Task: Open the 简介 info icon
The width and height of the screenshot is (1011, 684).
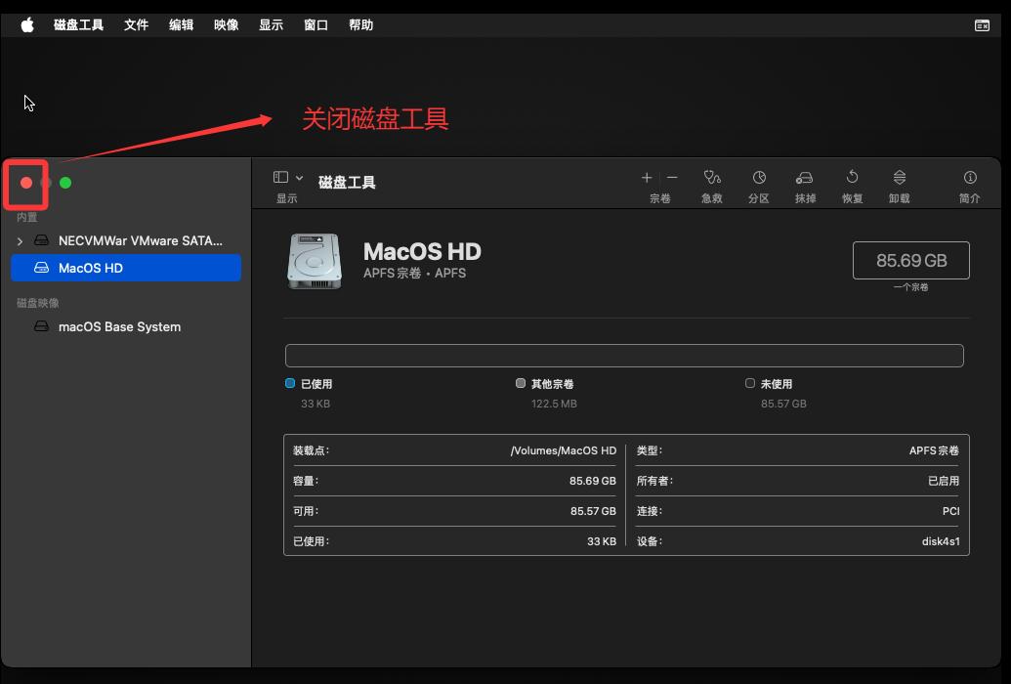Action: coord(970,178)
